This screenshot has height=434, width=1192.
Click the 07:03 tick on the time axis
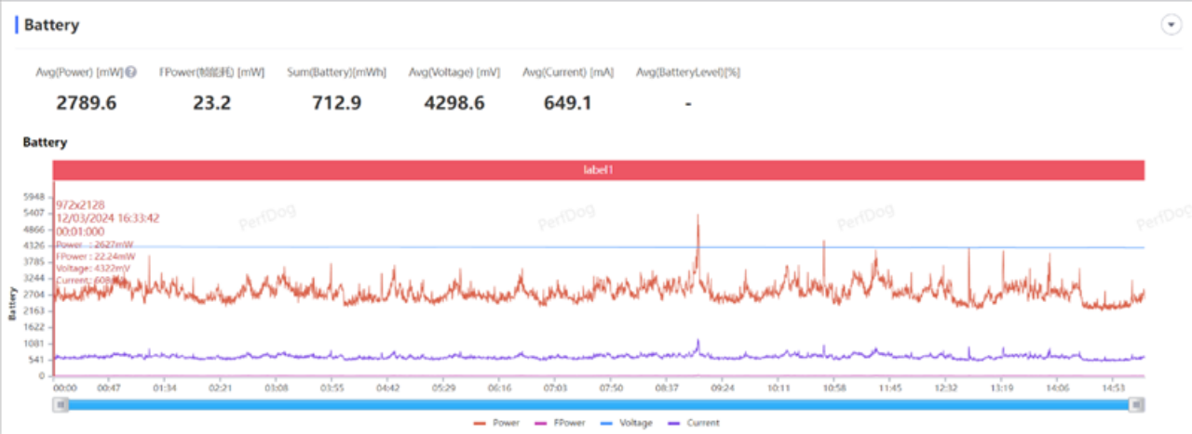555,388
